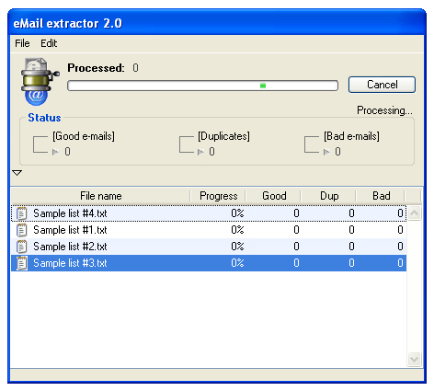Select the Sample list #1.txt row
434x391 pixels.
click(x=209, y=230)
